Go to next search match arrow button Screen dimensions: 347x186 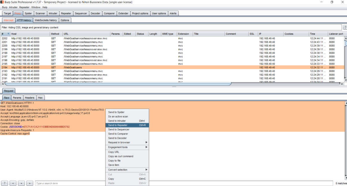pos(30,183)
